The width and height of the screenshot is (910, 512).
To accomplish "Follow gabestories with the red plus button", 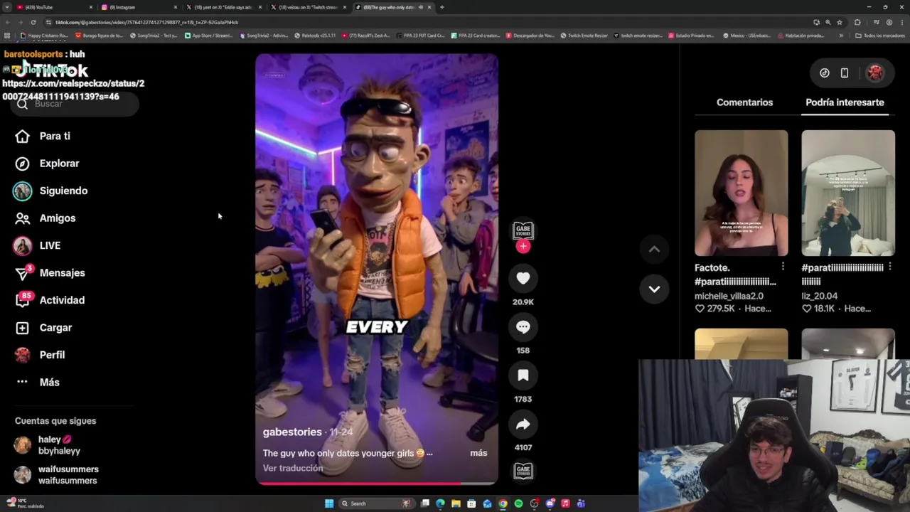I will point(523,246).
